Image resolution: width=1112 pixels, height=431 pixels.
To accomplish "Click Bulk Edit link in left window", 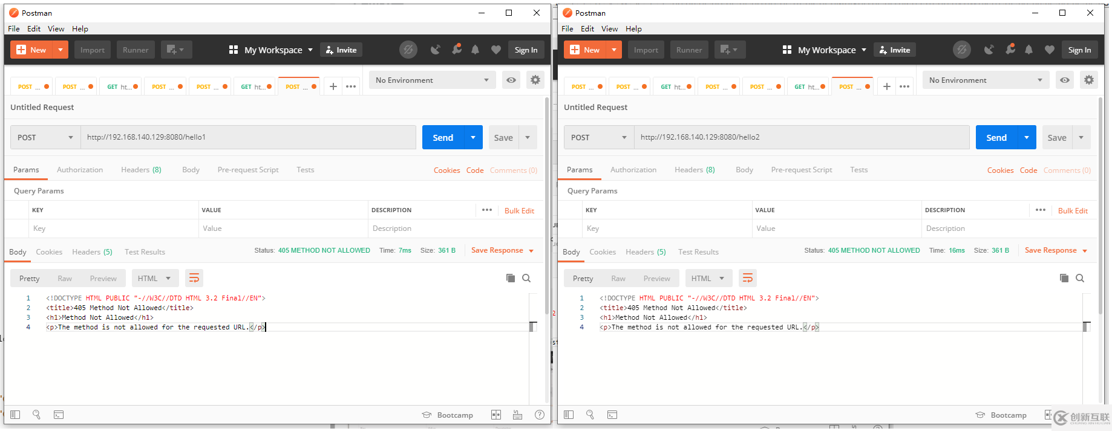I will 519,210.
